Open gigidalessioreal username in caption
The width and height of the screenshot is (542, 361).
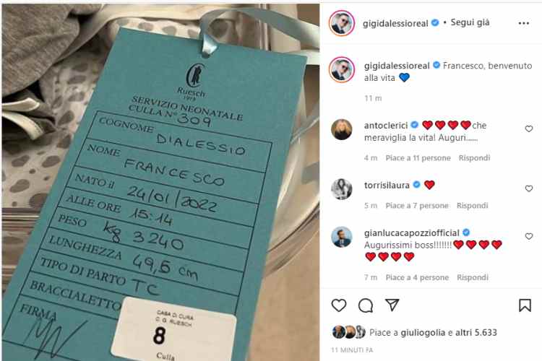397,66
